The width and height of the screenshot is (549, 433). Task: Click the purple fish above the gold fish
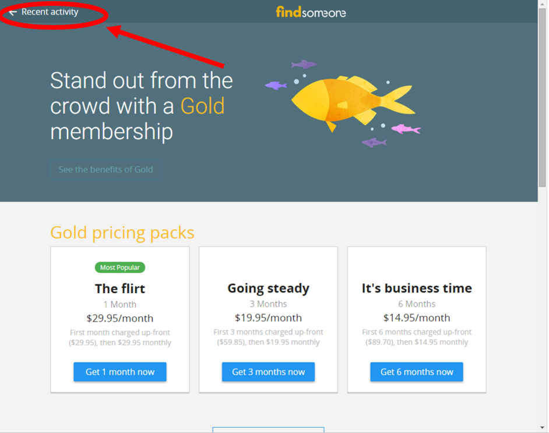pyautogui.click(x=304, y=64)
